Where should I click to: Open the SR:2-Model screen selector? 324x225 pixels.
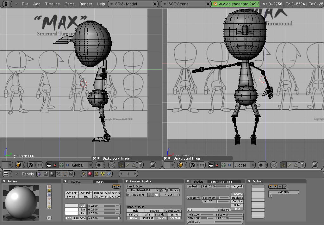point(111,4)
